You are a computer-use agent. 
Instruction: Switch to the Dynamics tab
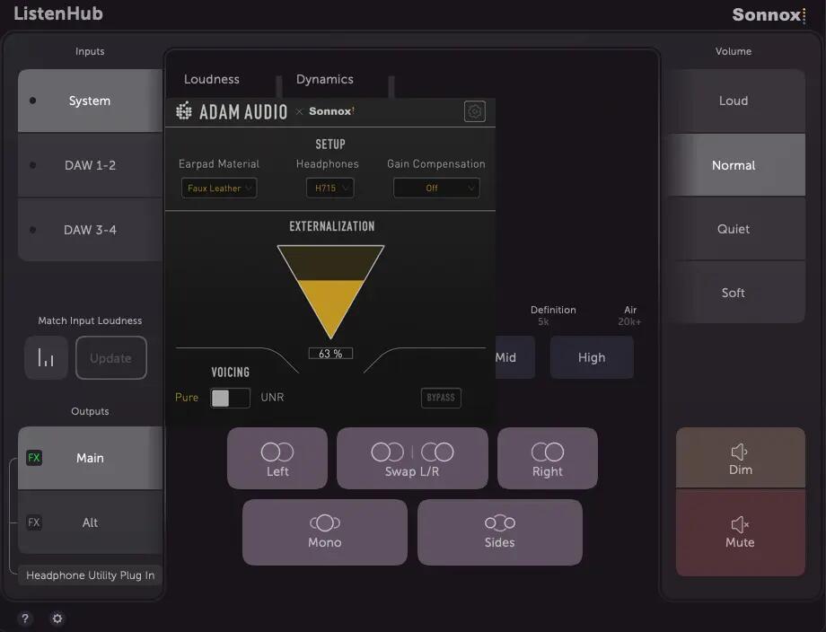pos(324,79)
